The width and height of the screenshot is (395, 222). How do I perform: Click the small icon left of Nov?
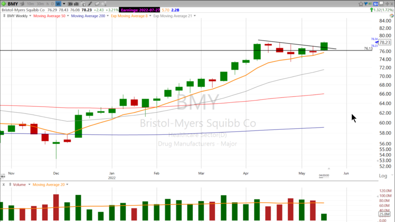3,176
